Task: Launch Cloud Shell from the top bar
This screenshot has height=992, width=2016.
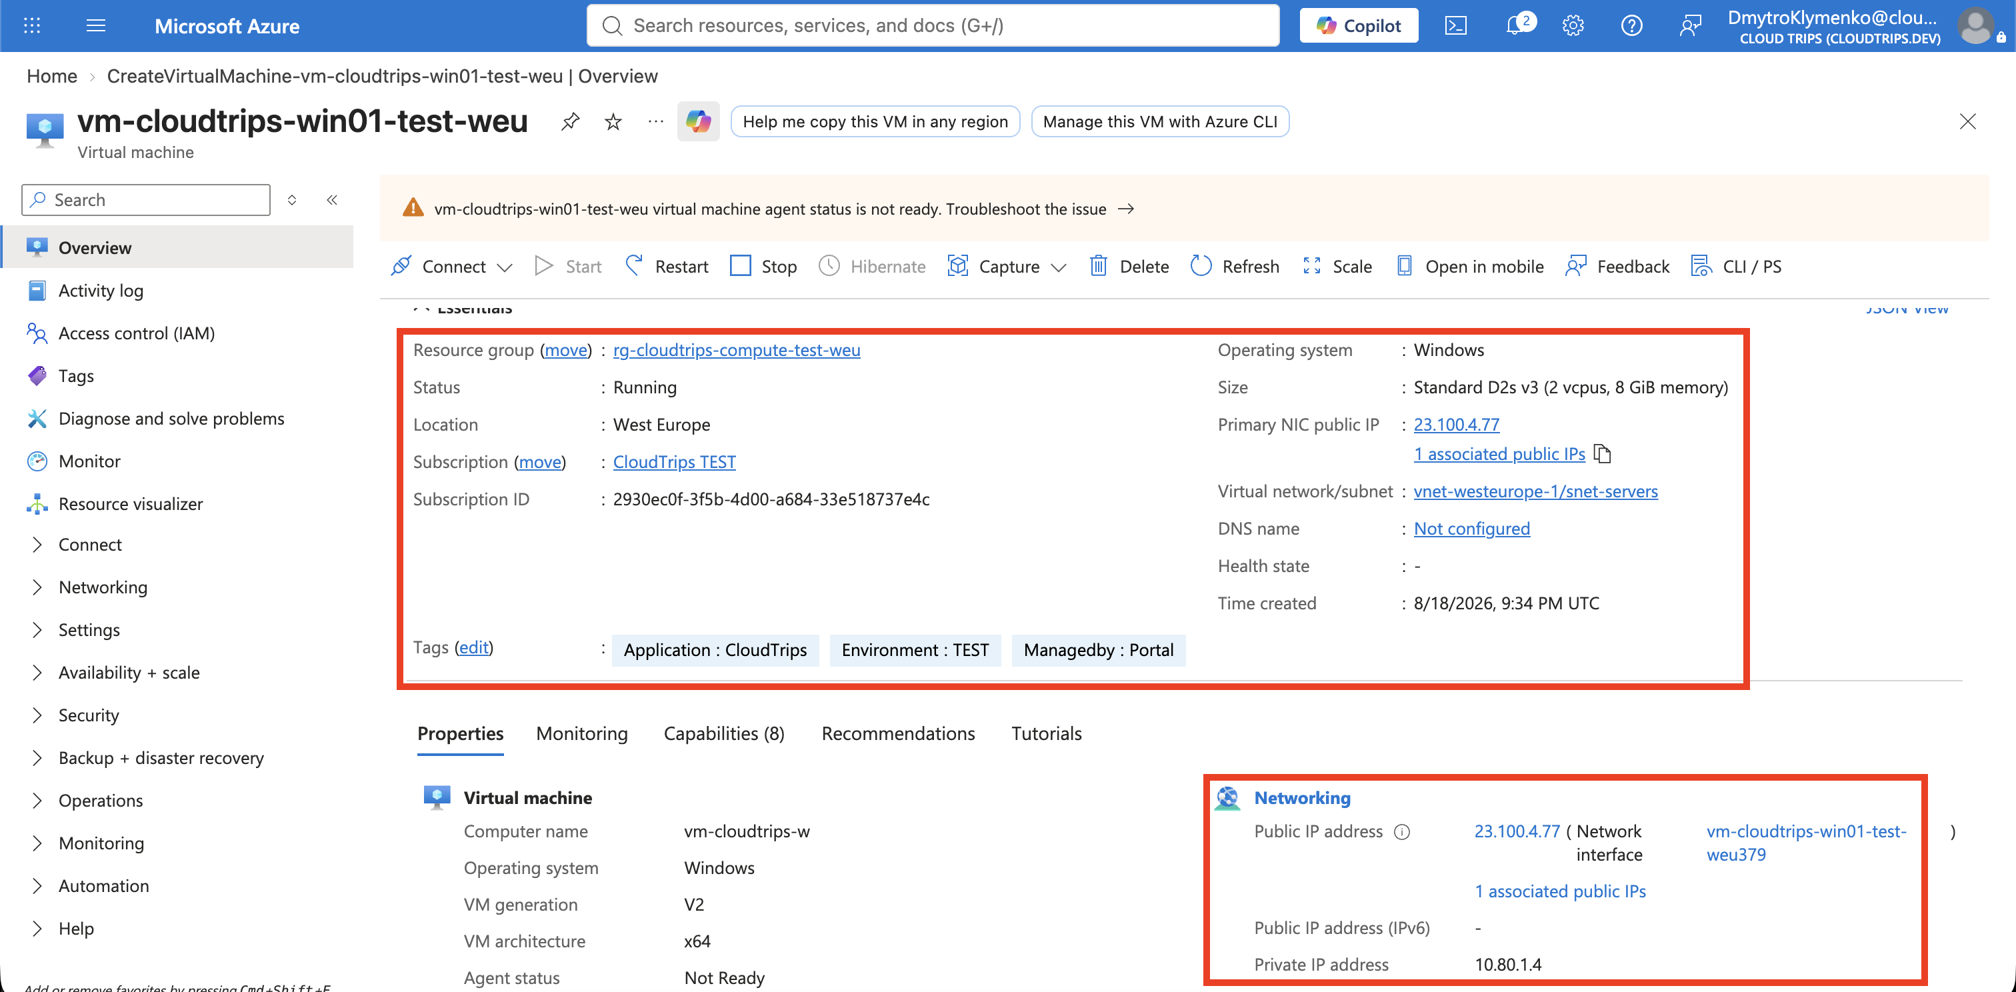Action: (1455, 26)
